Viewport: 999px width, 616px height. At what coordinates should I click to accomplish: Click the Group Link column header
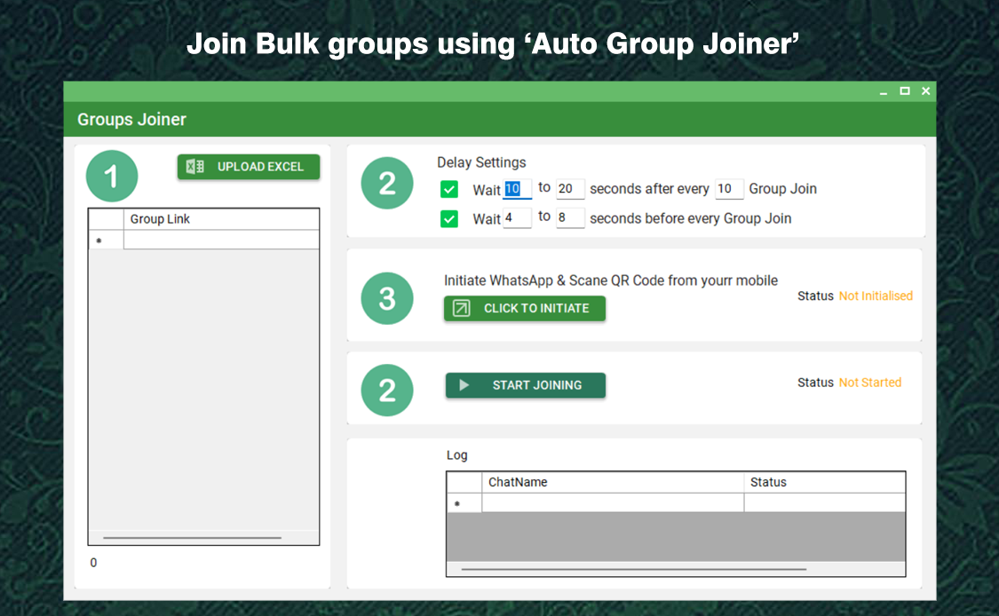click(x=160, y=219)
